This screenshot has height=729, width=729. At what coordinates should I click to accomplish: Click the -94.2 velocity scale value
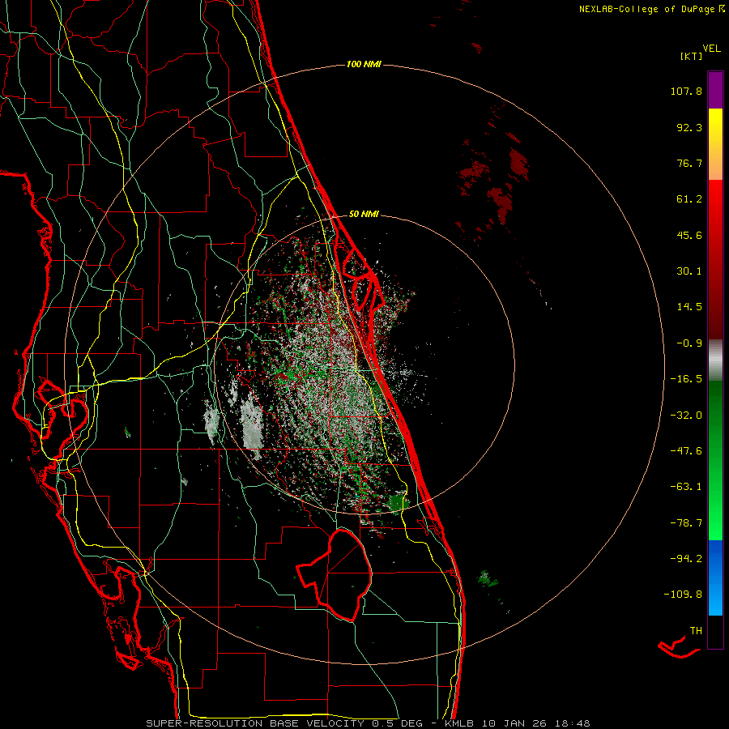pyautogui.click(x=686, y=558)
